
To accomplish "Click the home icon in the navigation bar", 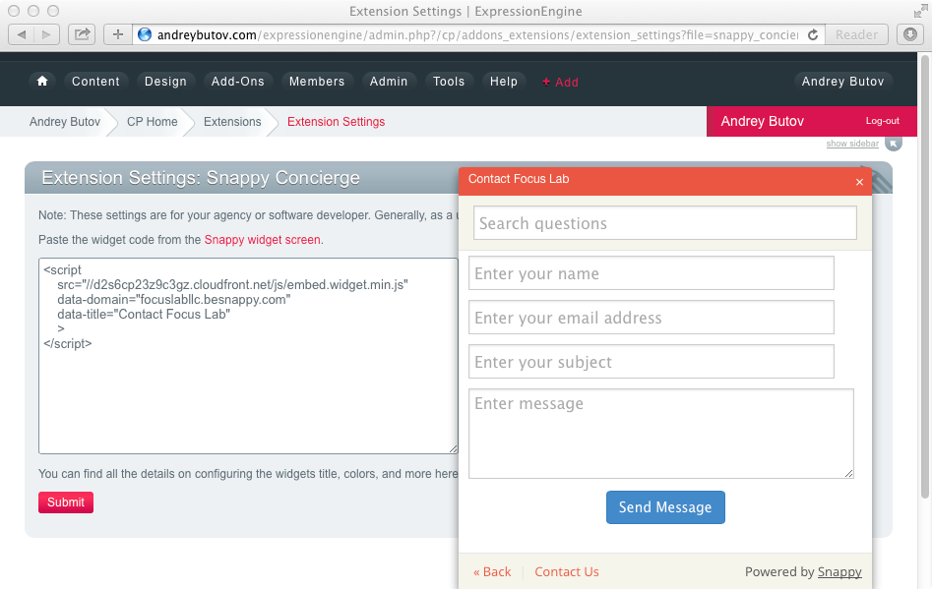I will (42, 82).
